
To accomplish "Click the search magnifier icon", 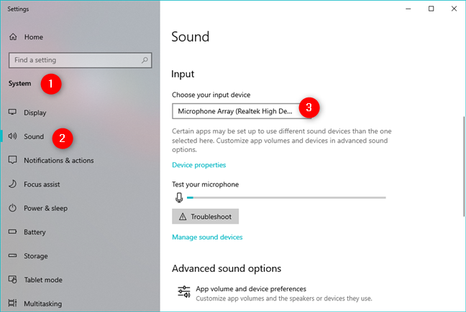I will point(145,60).
